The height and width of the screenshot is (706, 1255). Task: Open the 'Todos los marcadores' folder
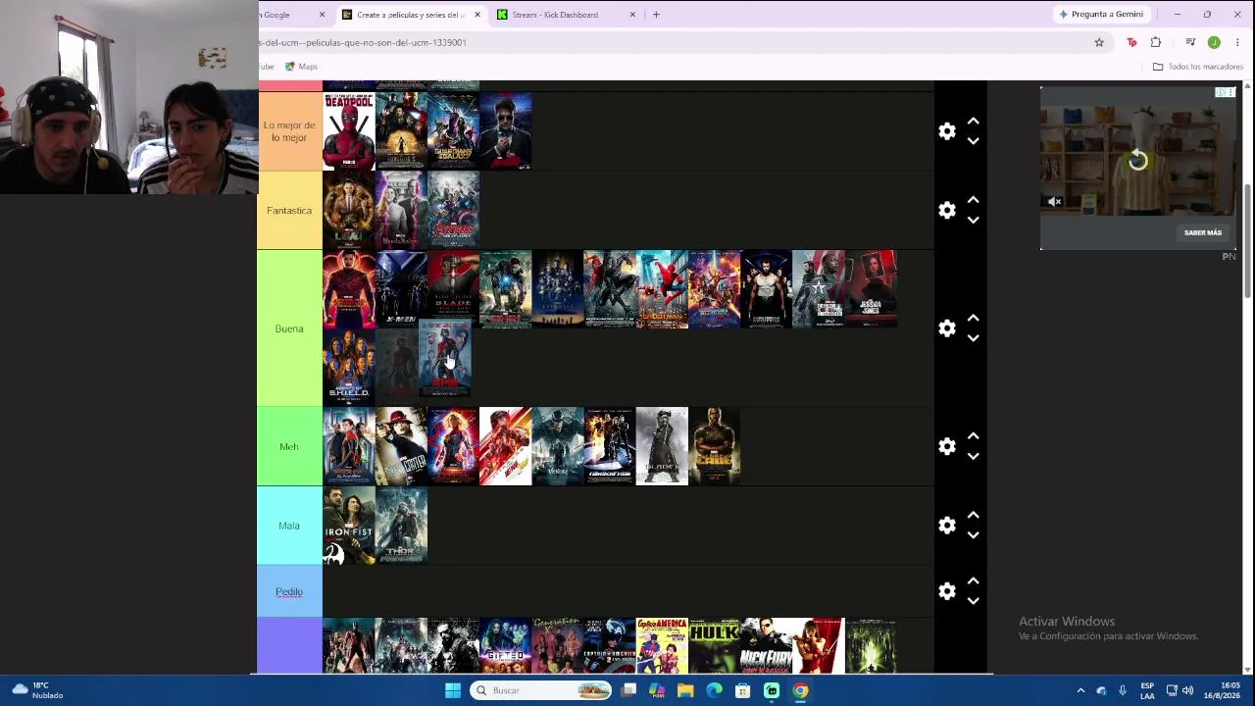tap(1198, 67)
